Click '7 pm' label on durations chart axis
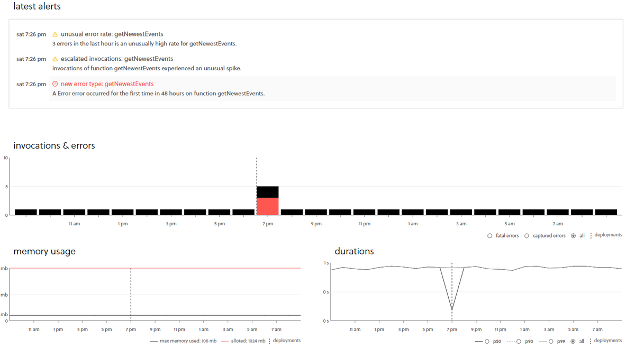 pyautogui.click(x=452, y=329)
